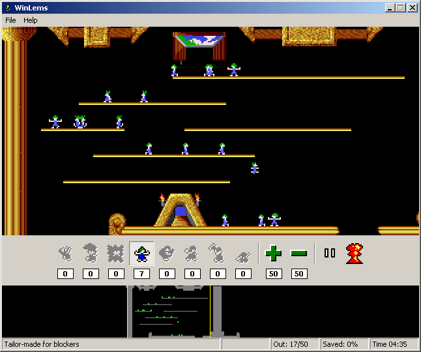Screen dimensions: 421x352
Task: Close the WinLems window
Action: [x=412, y=8]
